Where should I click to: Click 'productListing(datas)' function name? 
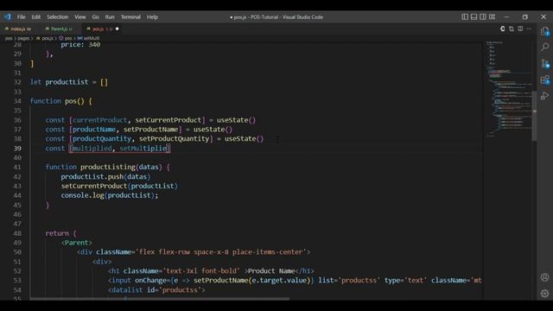pos(121,167)
